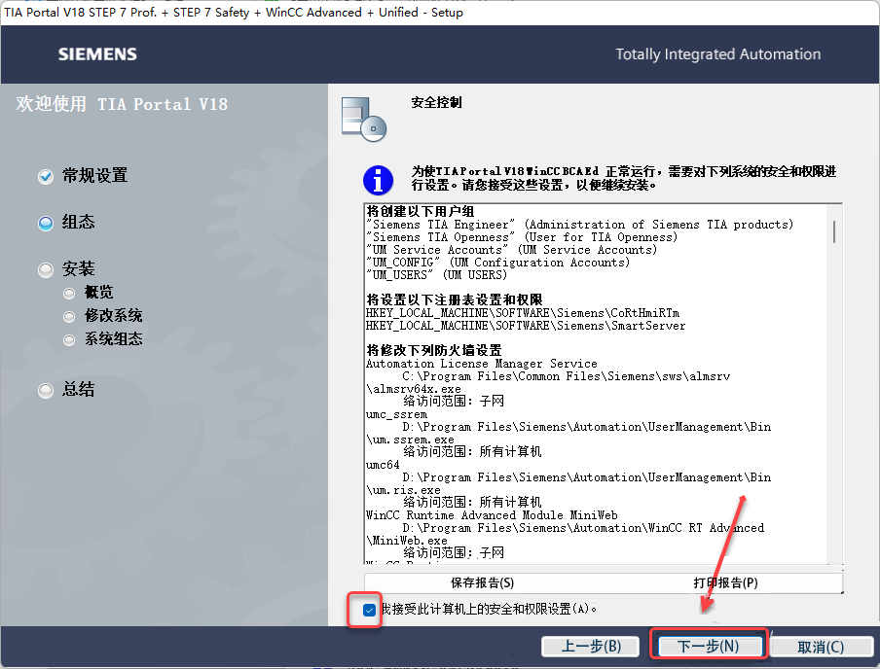Click the SIEMENS logo
The image size is (880, 669).
(96, 54)
